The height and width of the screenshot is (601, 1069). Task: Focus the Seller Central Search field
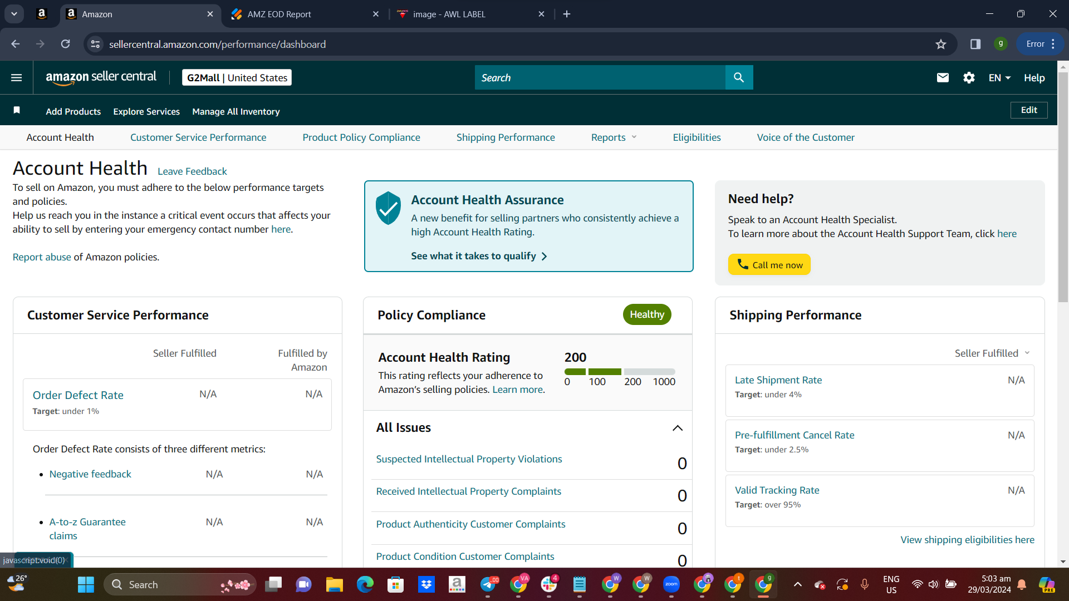[600, 77]
